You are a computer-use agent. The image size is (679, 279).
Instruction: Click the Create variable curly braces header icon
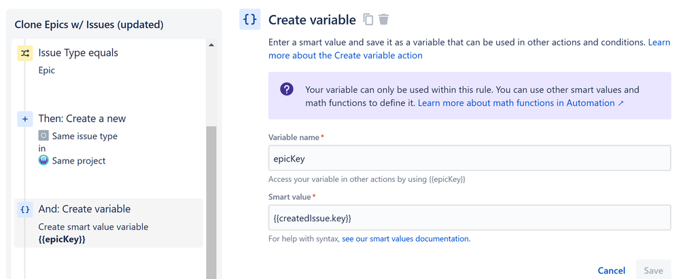(x=250, y=20)
